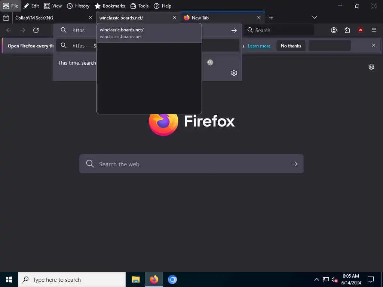383x287 pixels.
Task: Click the arrow in Search the web box
Action: click(x=295, y=164)
